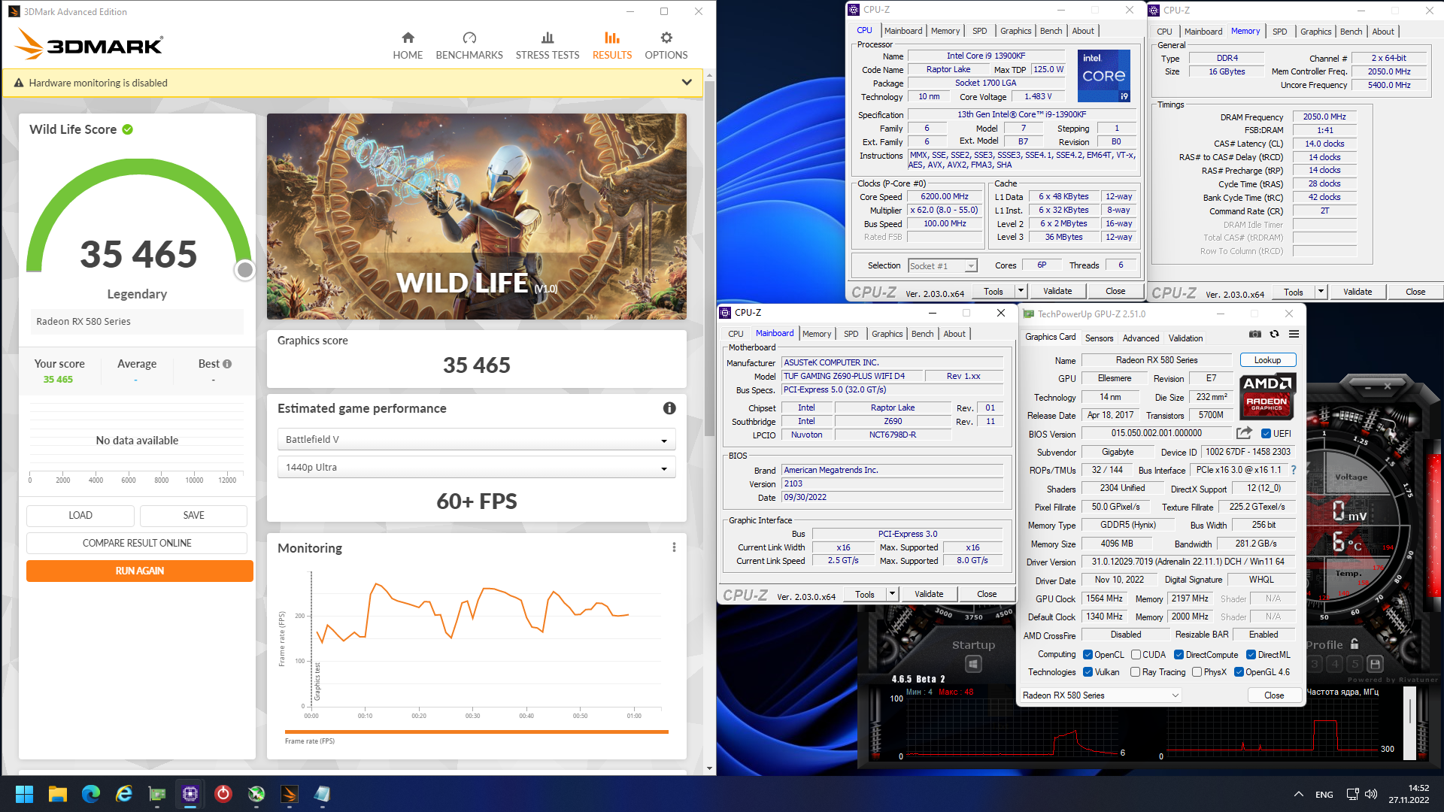Expand the hardware monitoring warning chevron
This screenshot has height=812, width=1444.
coord(687,82)
